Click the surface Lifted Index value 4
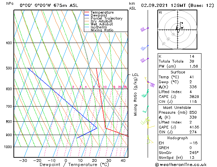This screenshot has width=217, height=167. click(x=191, y=92)
